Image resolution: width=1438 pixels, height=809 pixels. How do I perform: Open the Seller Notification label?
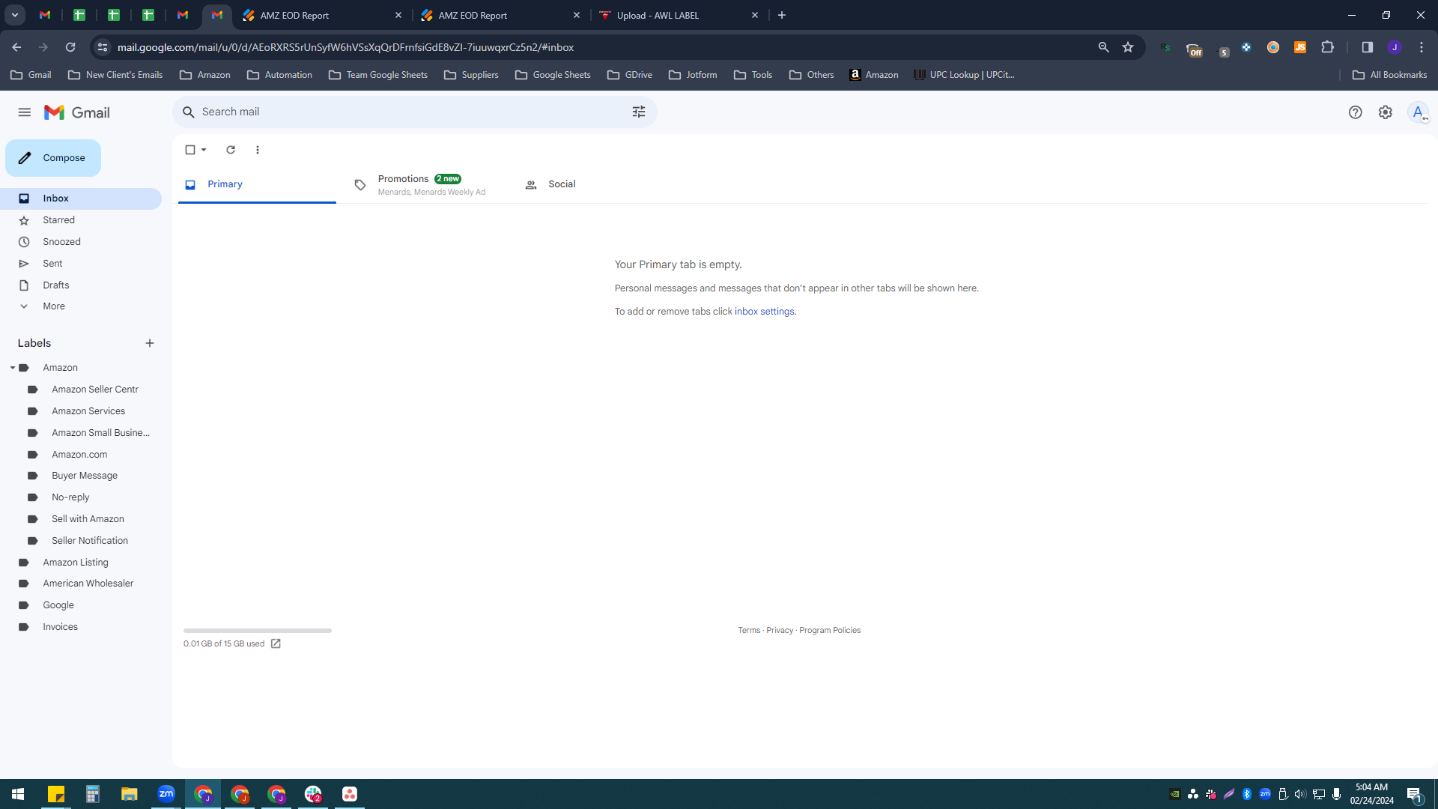tap(90, 541)
